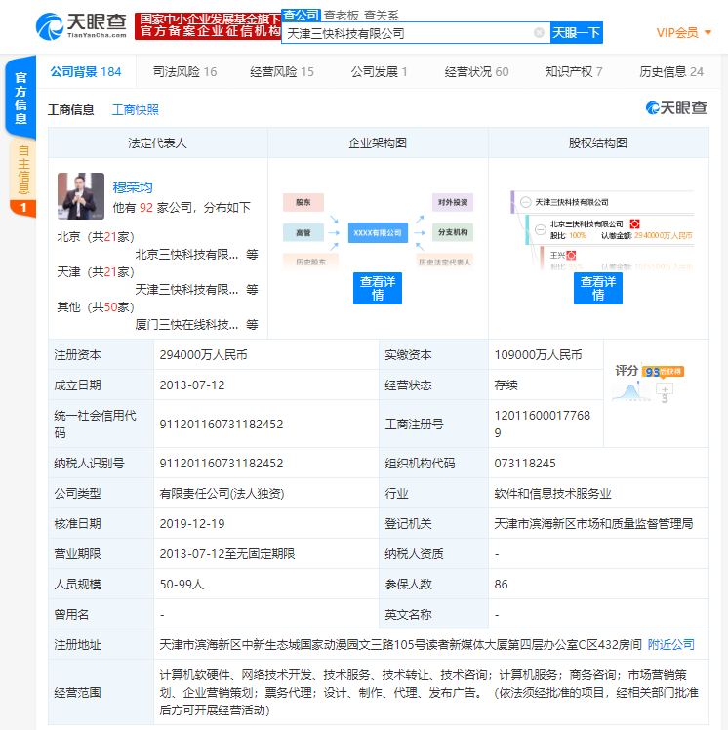Click the XXXX有限公司 node in structure diagram
This screenshot has height=730, width=728.
click(378, 232)
